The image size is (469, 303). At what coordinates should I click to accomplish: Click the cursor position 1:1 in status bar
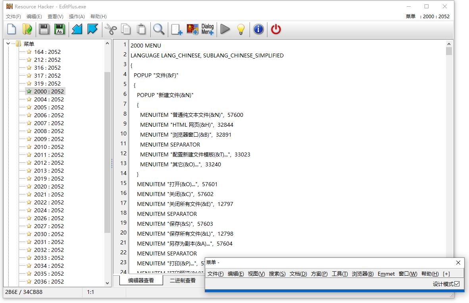pyautogui.click(x=90, y=292)
